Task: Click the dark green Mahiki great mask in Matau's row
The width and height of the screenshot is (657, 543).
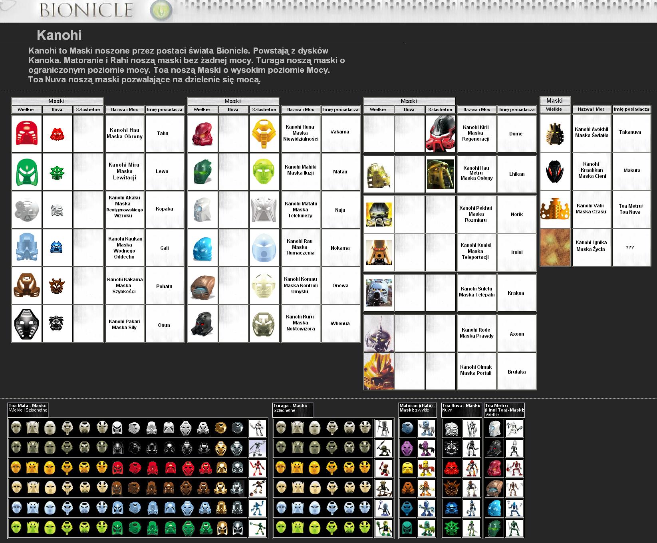Action: pyautogui.click(x=203, y=172)
